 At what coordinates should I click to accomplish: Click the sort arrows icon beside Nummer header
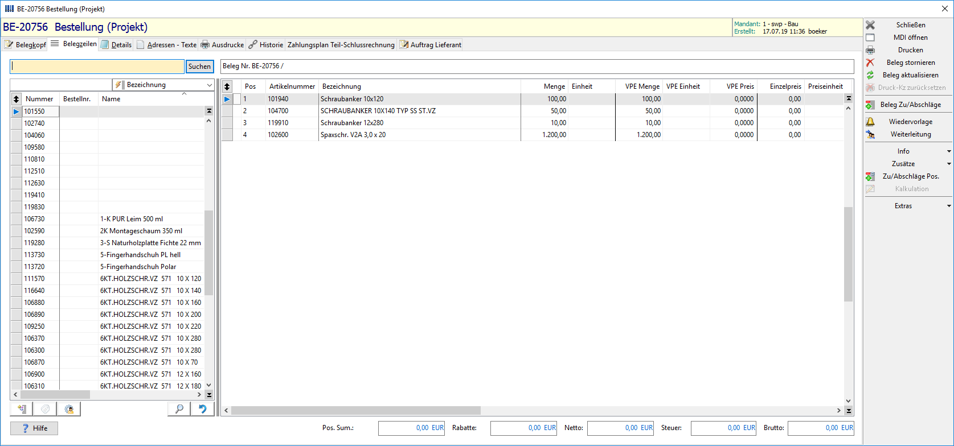click(x=16, y=99)
